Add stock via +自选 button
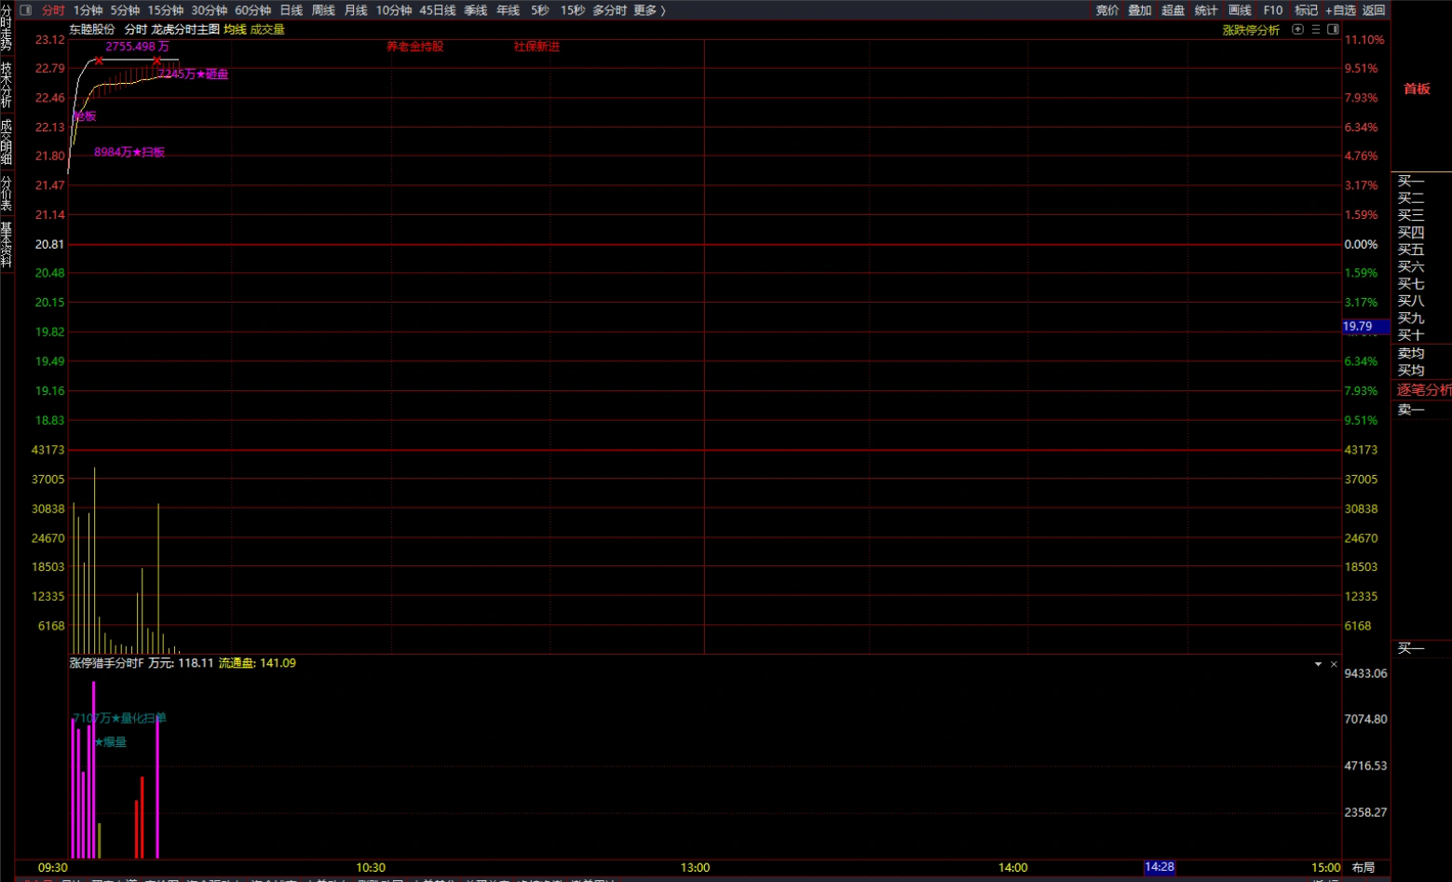Screen dimensions: 1452x882 pos(1340,10)
